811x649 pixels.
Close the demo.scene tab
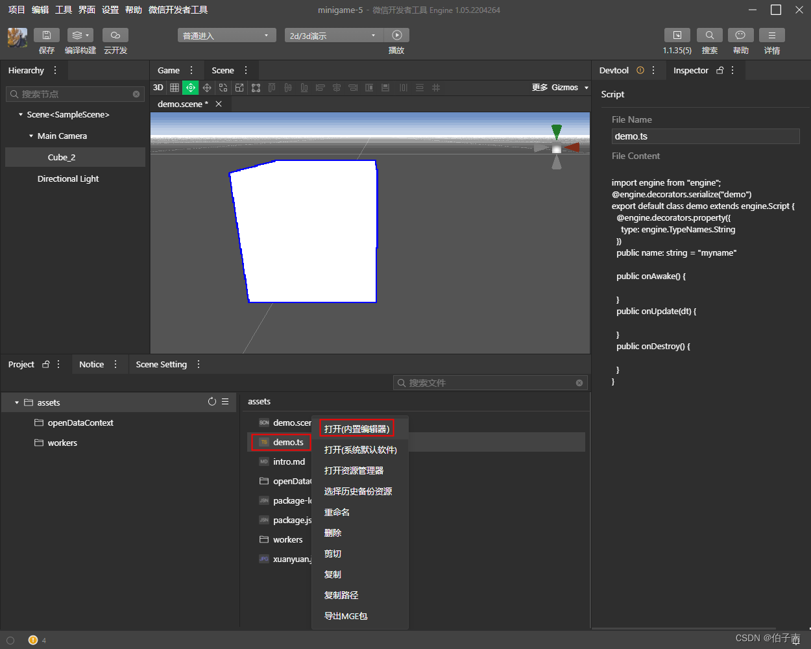click(219, 104)
